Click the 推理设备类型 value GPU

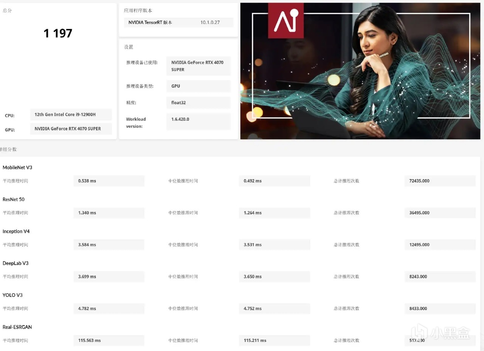[x=198, y=86]
